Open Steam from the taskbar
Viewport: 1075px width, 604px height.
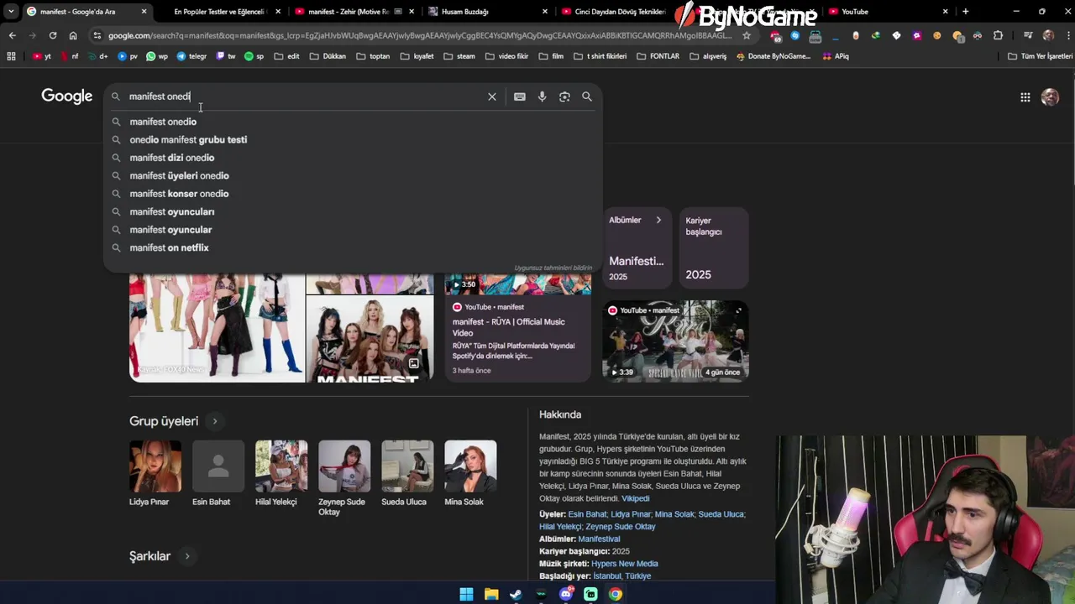pyautogui.click(x=516, y=594)
